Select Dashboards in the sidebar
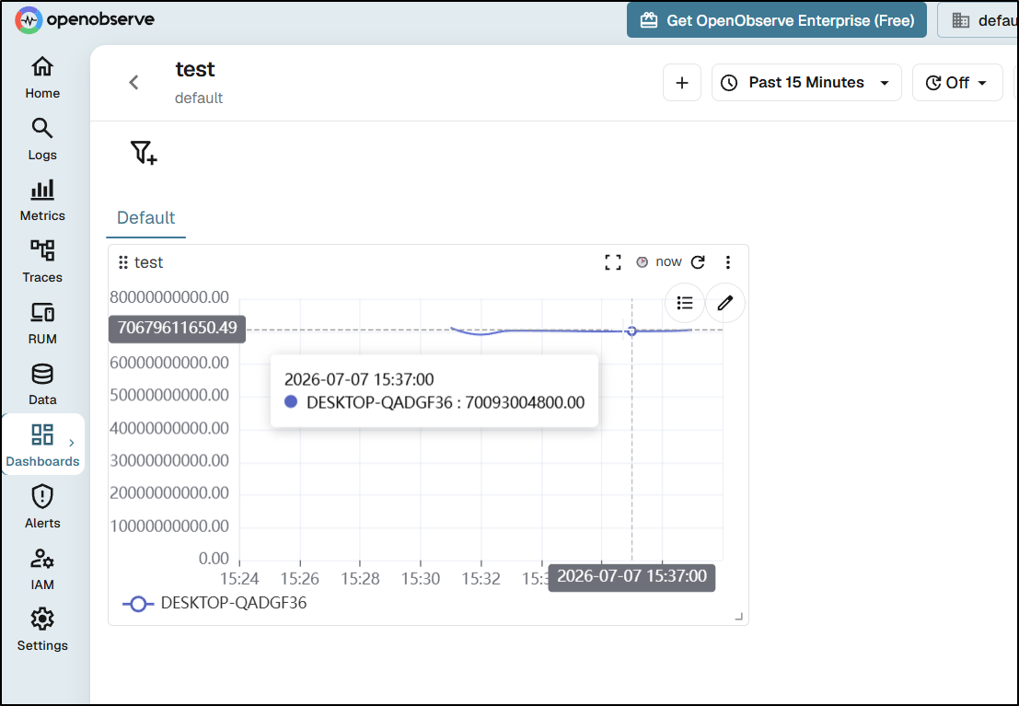1019x706 pixels. click(x=42, y=446)
